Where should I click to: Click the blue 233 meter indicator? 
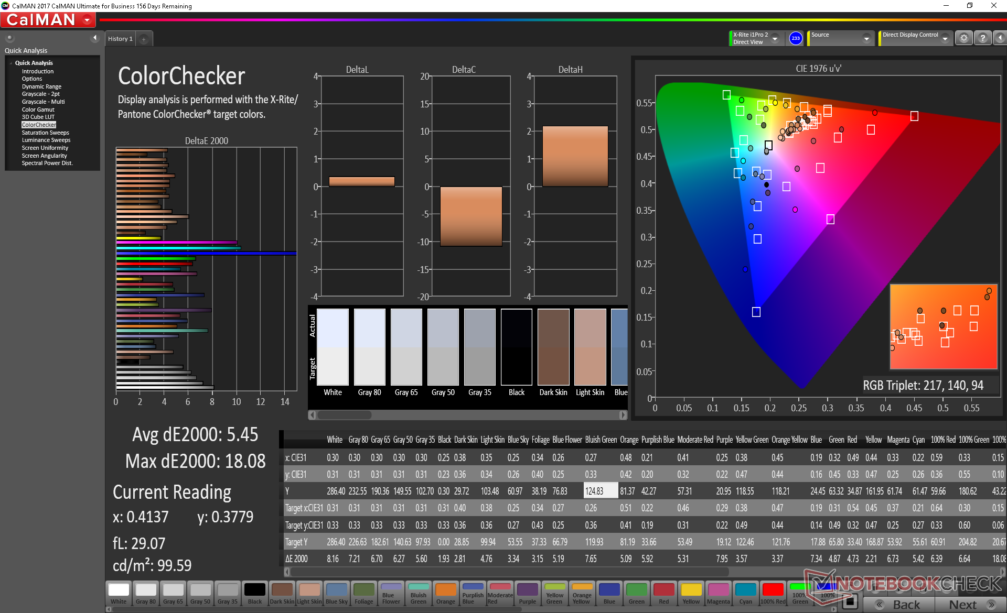point(796,38)
